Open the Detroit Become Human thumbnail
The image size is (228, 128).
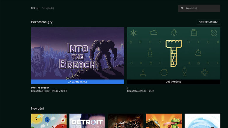click(x=87, y=121)
